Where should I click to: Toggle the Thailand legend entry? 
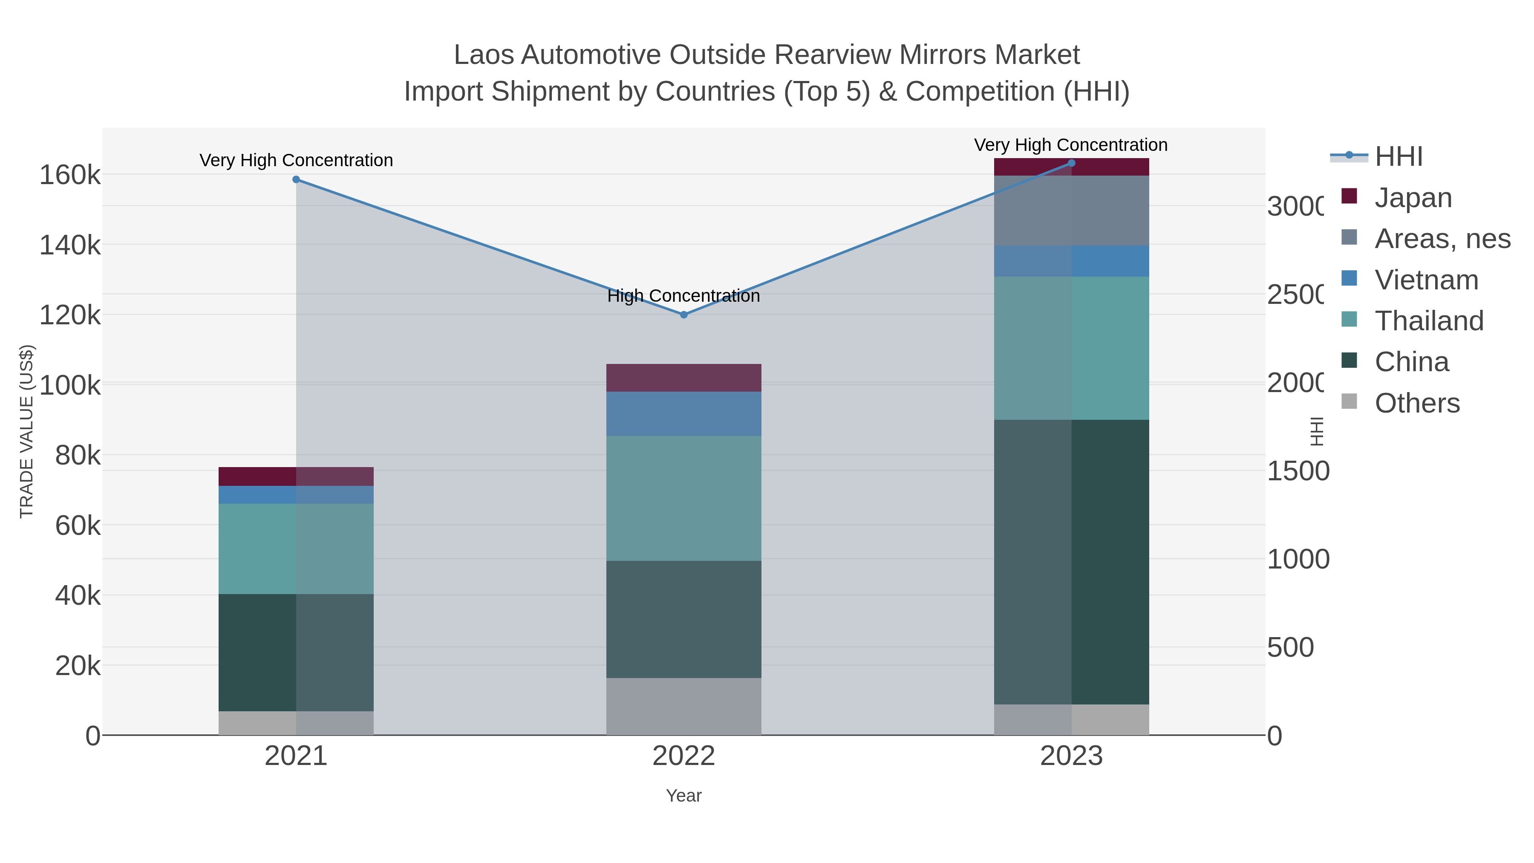1412,321
